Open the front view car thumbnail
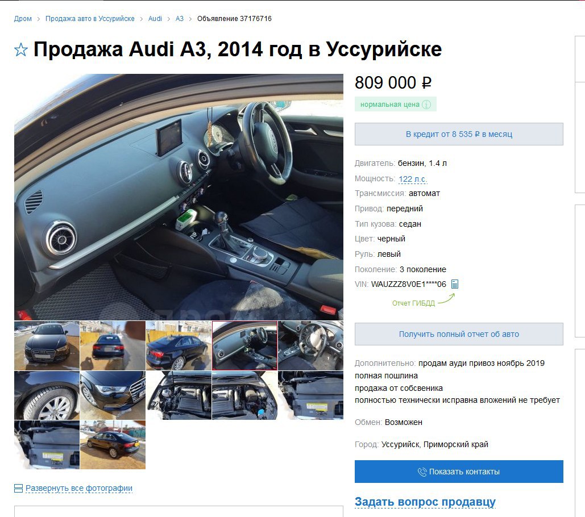This screenshot has height=517, width=585. (x=47, y=345)
